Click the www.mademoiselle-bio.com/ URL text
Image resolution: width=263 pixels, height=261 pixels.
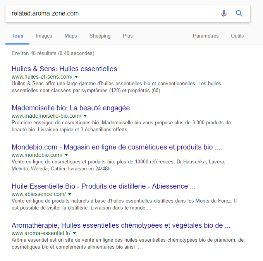46,116
